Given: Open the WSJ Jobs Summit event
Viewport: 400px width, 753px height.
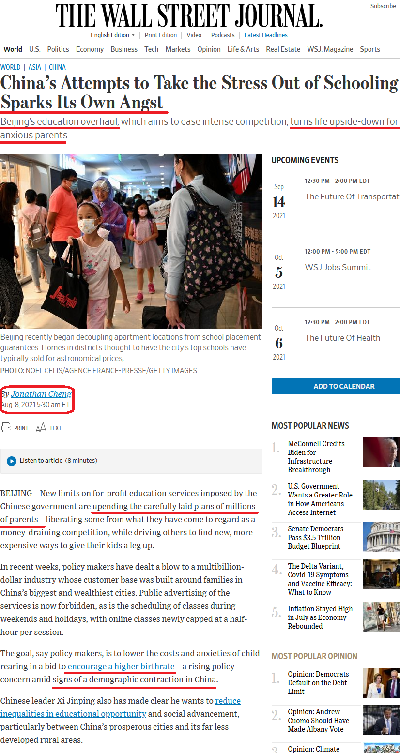Looking at the screenshot, I should click(338, 267).
